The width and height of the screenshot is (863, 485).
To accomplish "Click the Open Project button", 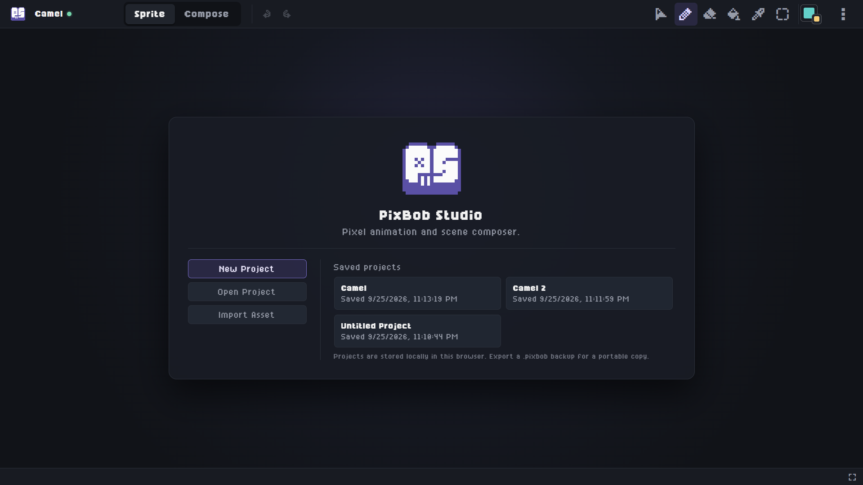I will 247,292.
